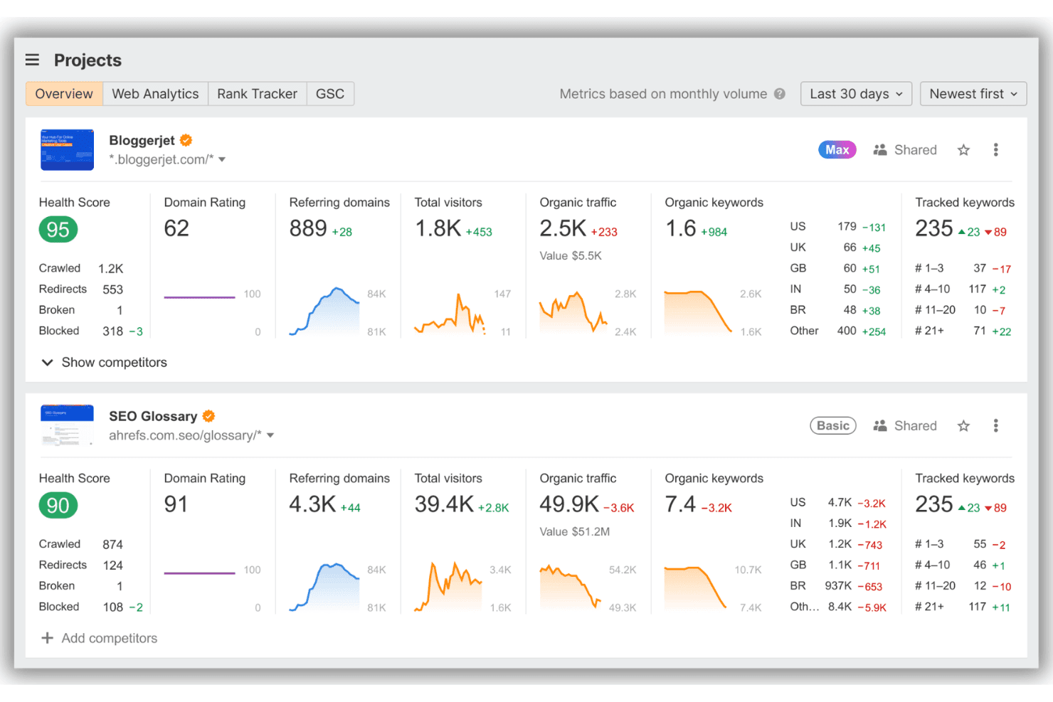Screen dimensions: 1053x702
Task: Open the Last 30 days dropdown
Action: click(856, 94)
